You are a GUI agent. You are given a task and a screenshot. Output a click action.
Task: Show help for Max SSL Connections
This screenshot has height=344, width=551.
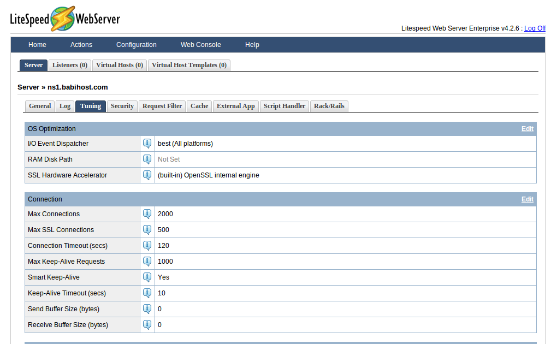tap(147, 230)
